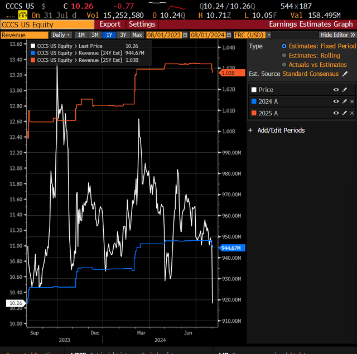357x354 pixels.
Task: Click the -0.77 price change value
Action: (x=124, y=6)
